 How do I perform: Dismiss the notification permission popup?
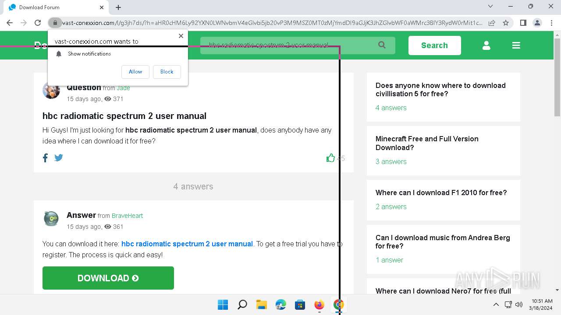click(181, 36)
